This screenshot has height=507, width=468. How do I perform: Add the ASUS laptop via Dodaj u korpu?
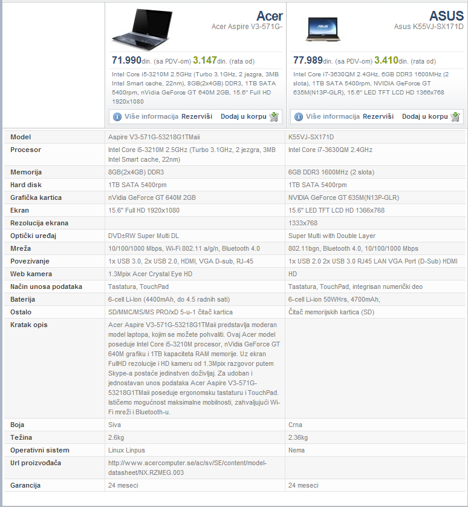click(x=425, y=116)
